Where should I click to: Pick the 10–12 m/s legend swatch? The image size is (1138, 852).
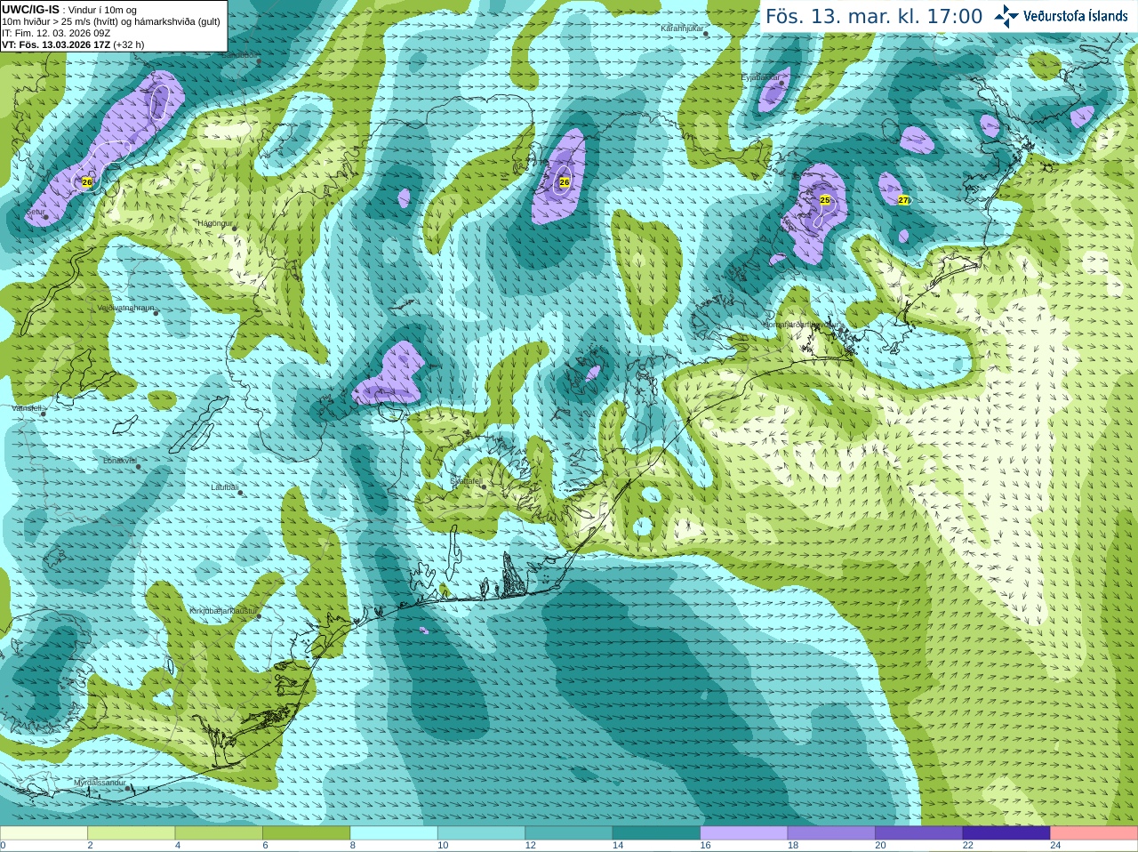click(481, 833)
